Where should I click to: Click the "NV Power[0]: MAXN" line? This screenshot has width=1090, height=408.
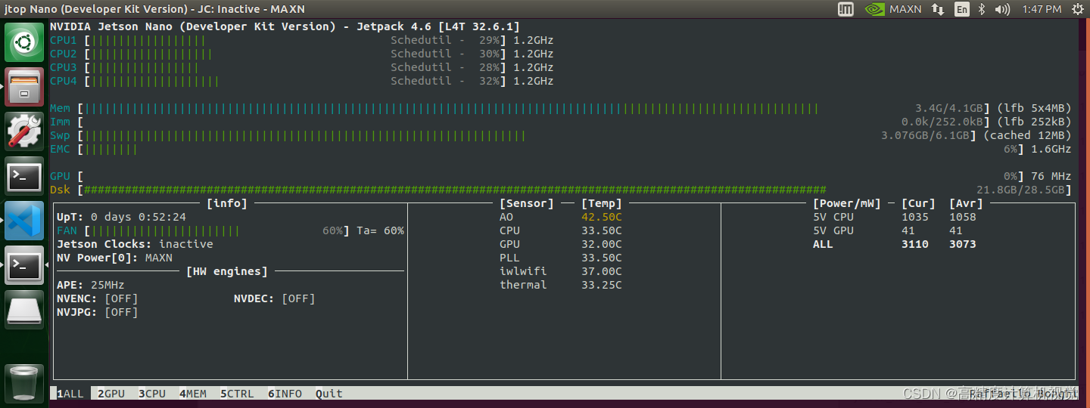click(x=114, y=258)
